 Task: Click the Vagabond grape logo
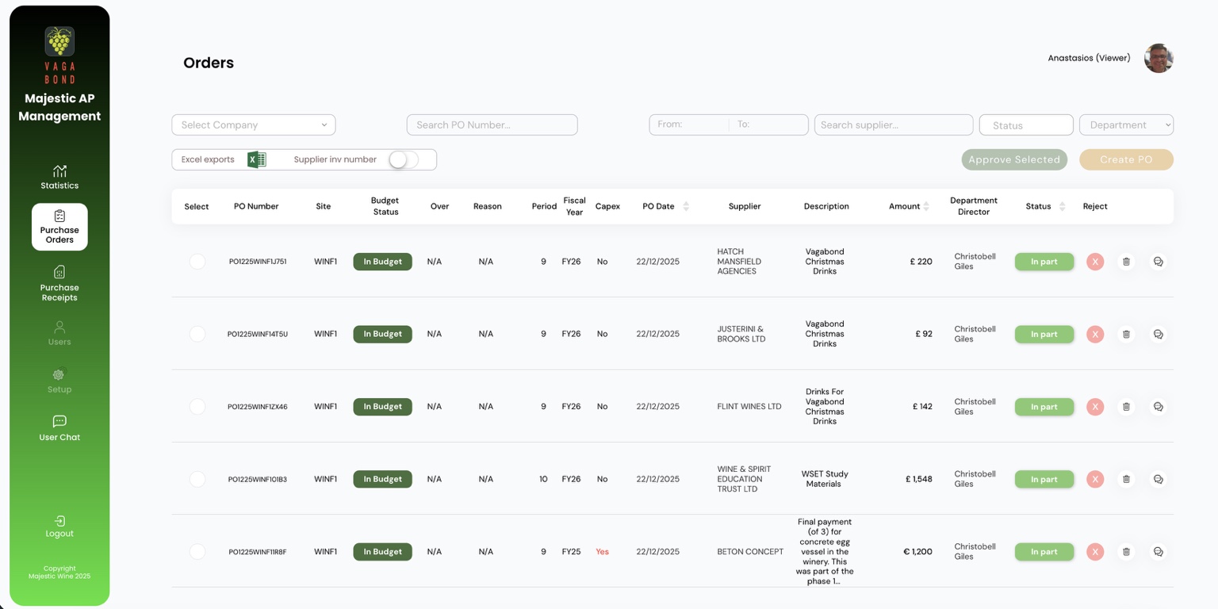tap(59, 41)
